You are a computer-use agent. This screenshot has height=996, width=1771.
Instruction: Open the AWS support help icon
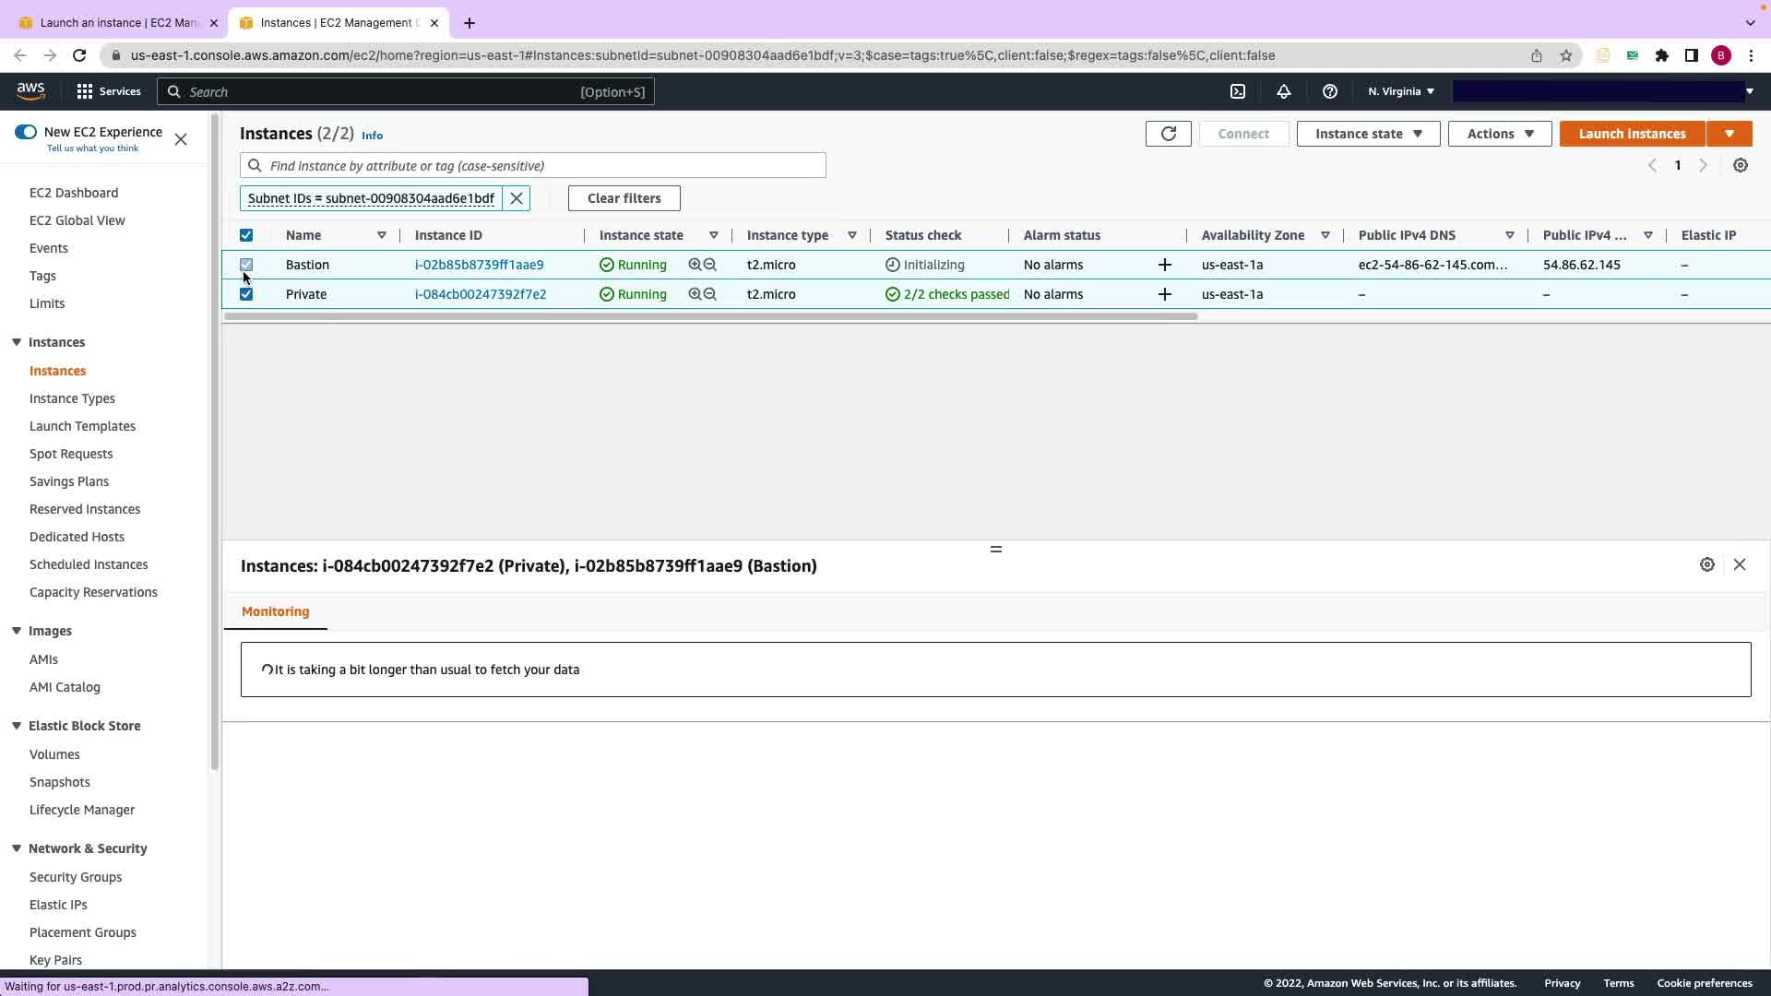click(1329, 91)
